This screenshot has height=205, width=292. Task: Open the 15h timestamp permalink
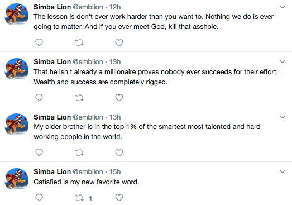pos(114,172)
